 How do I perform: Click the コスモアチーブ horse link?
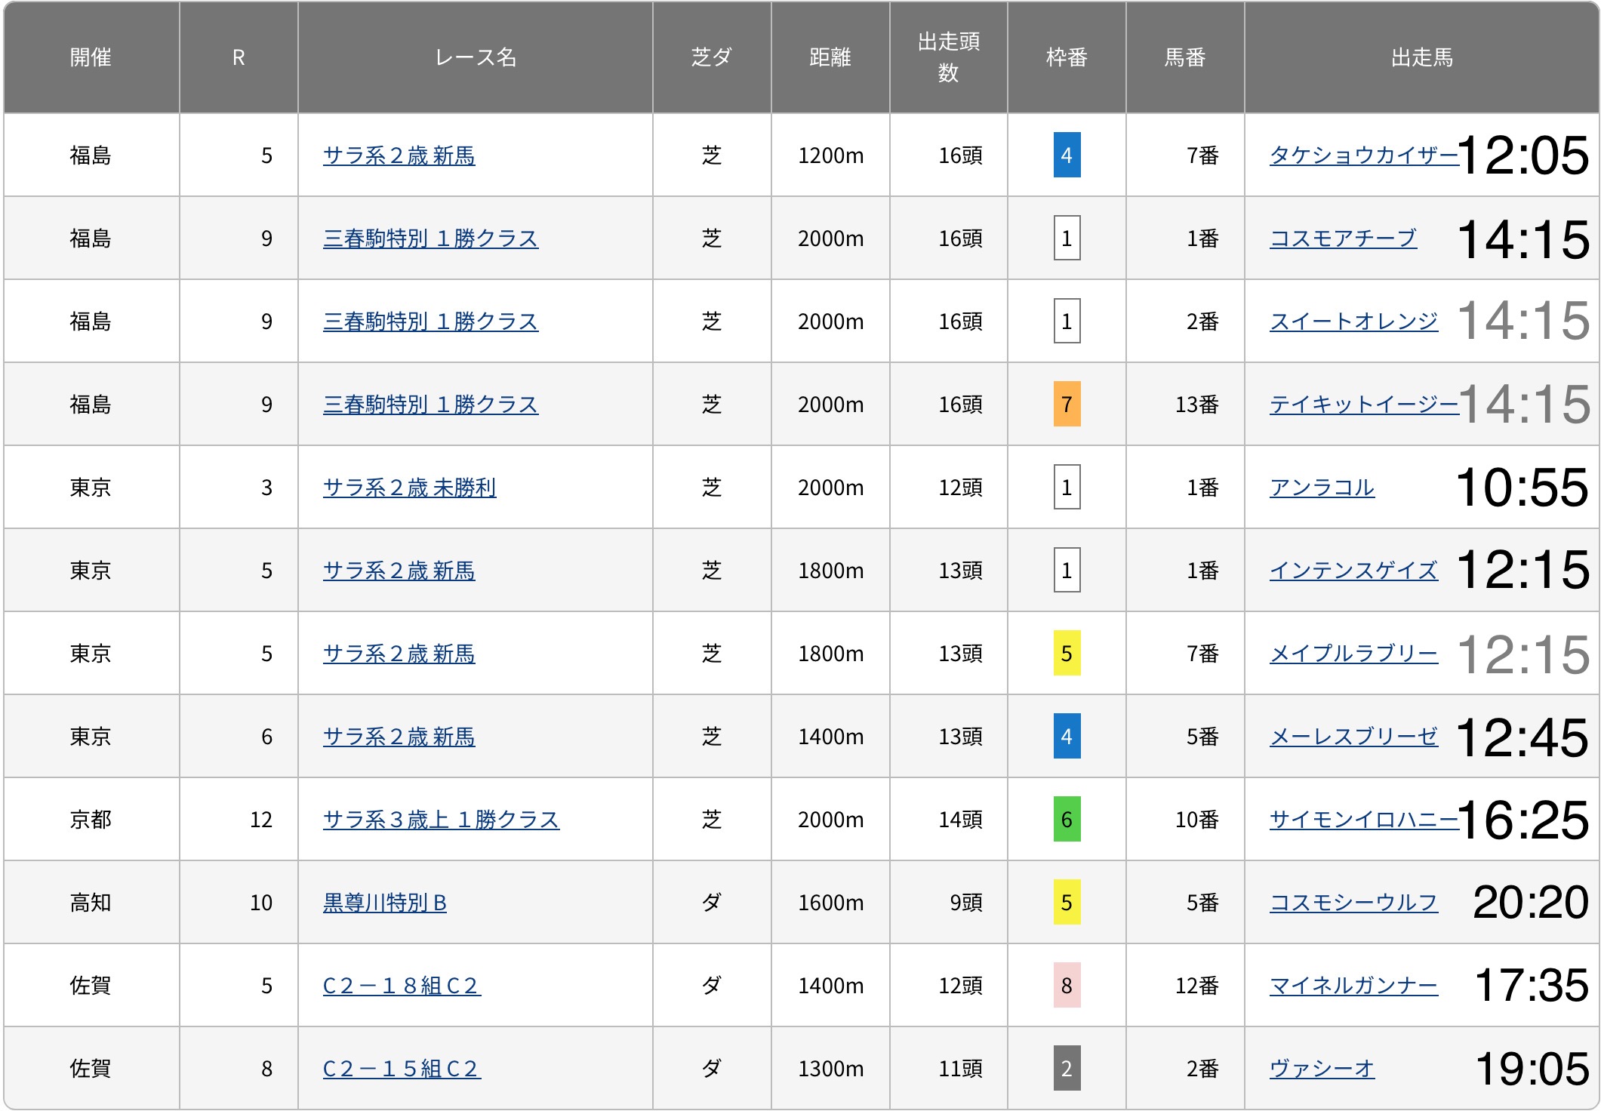[1343, 239]
